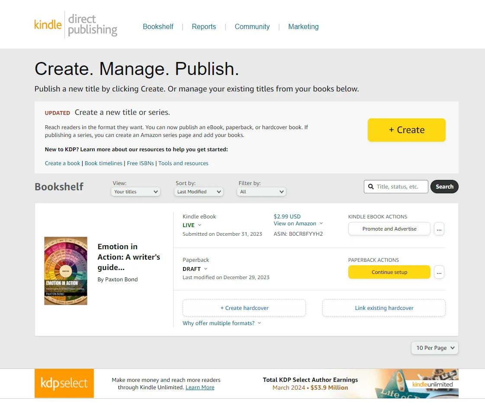Screen dimensions: 485x407
Task: Click the + Create hardcover box
Action: click(x=244, y=308)
